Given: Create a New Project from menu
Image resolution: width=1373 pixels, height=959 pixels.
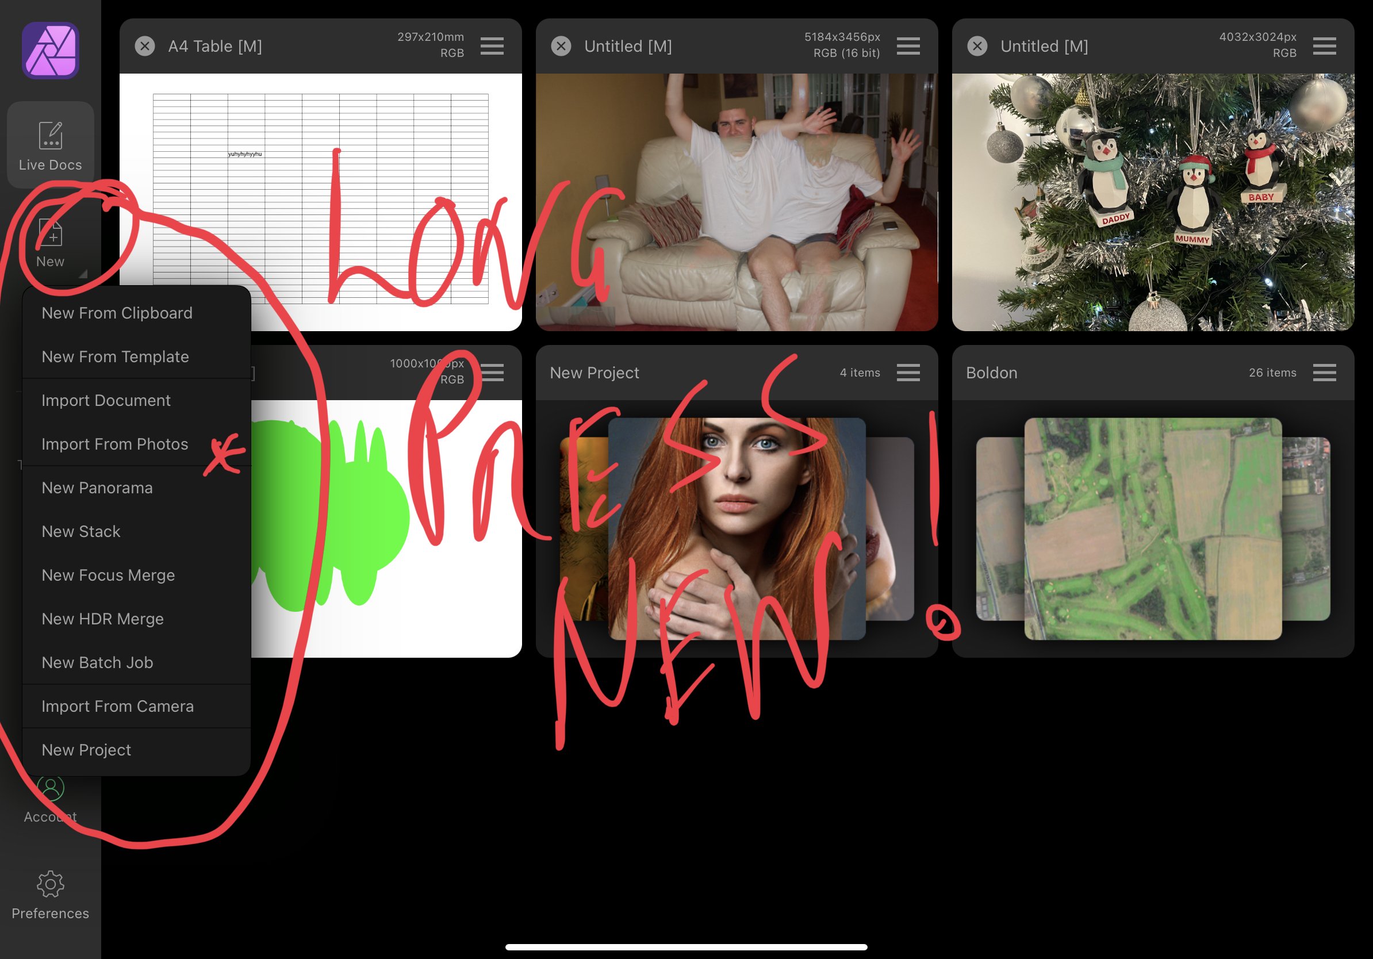Looking at the screenshot, I should [x=136, y=749].
